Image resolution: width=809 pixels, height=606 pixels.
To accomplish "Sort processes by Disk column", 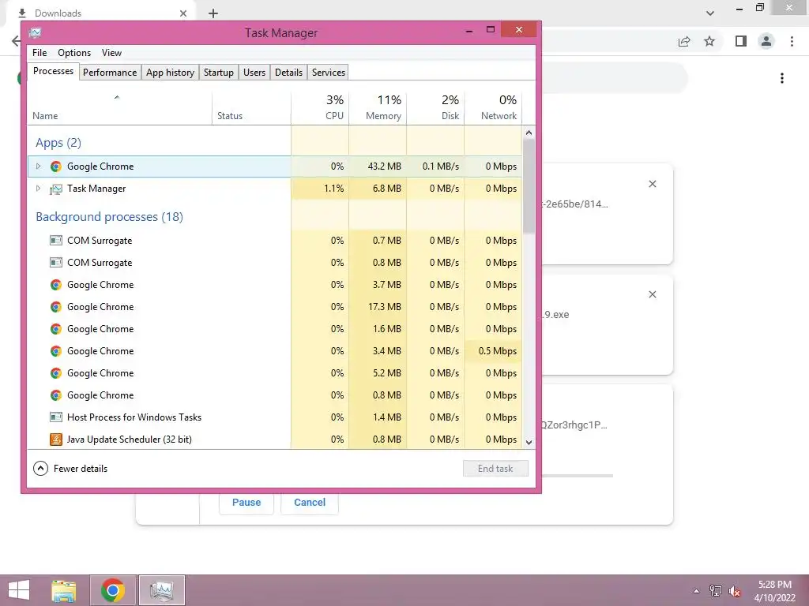I will (436, 107).
